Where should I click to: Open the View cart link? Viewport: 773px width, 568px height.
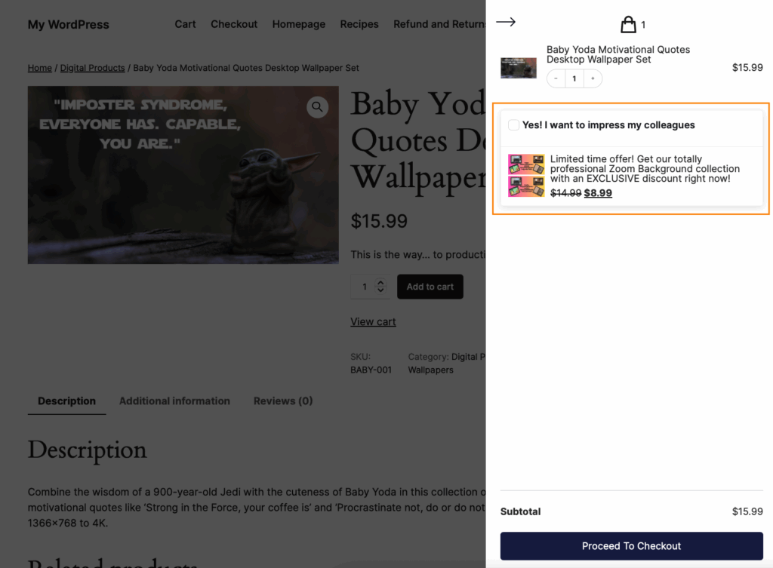(373, 321)
